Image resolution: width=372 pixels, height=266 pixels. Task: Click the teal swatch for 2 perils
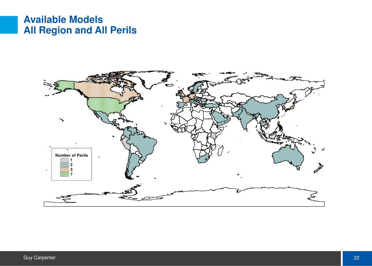64,165
